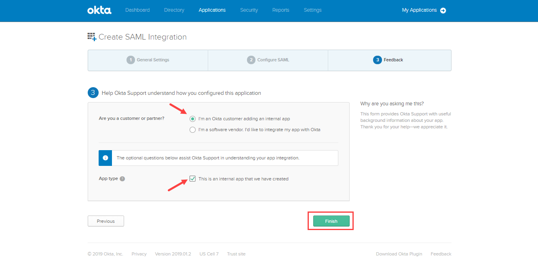Click the Finish button
The image size is (538, 268).
coord(331,221)
